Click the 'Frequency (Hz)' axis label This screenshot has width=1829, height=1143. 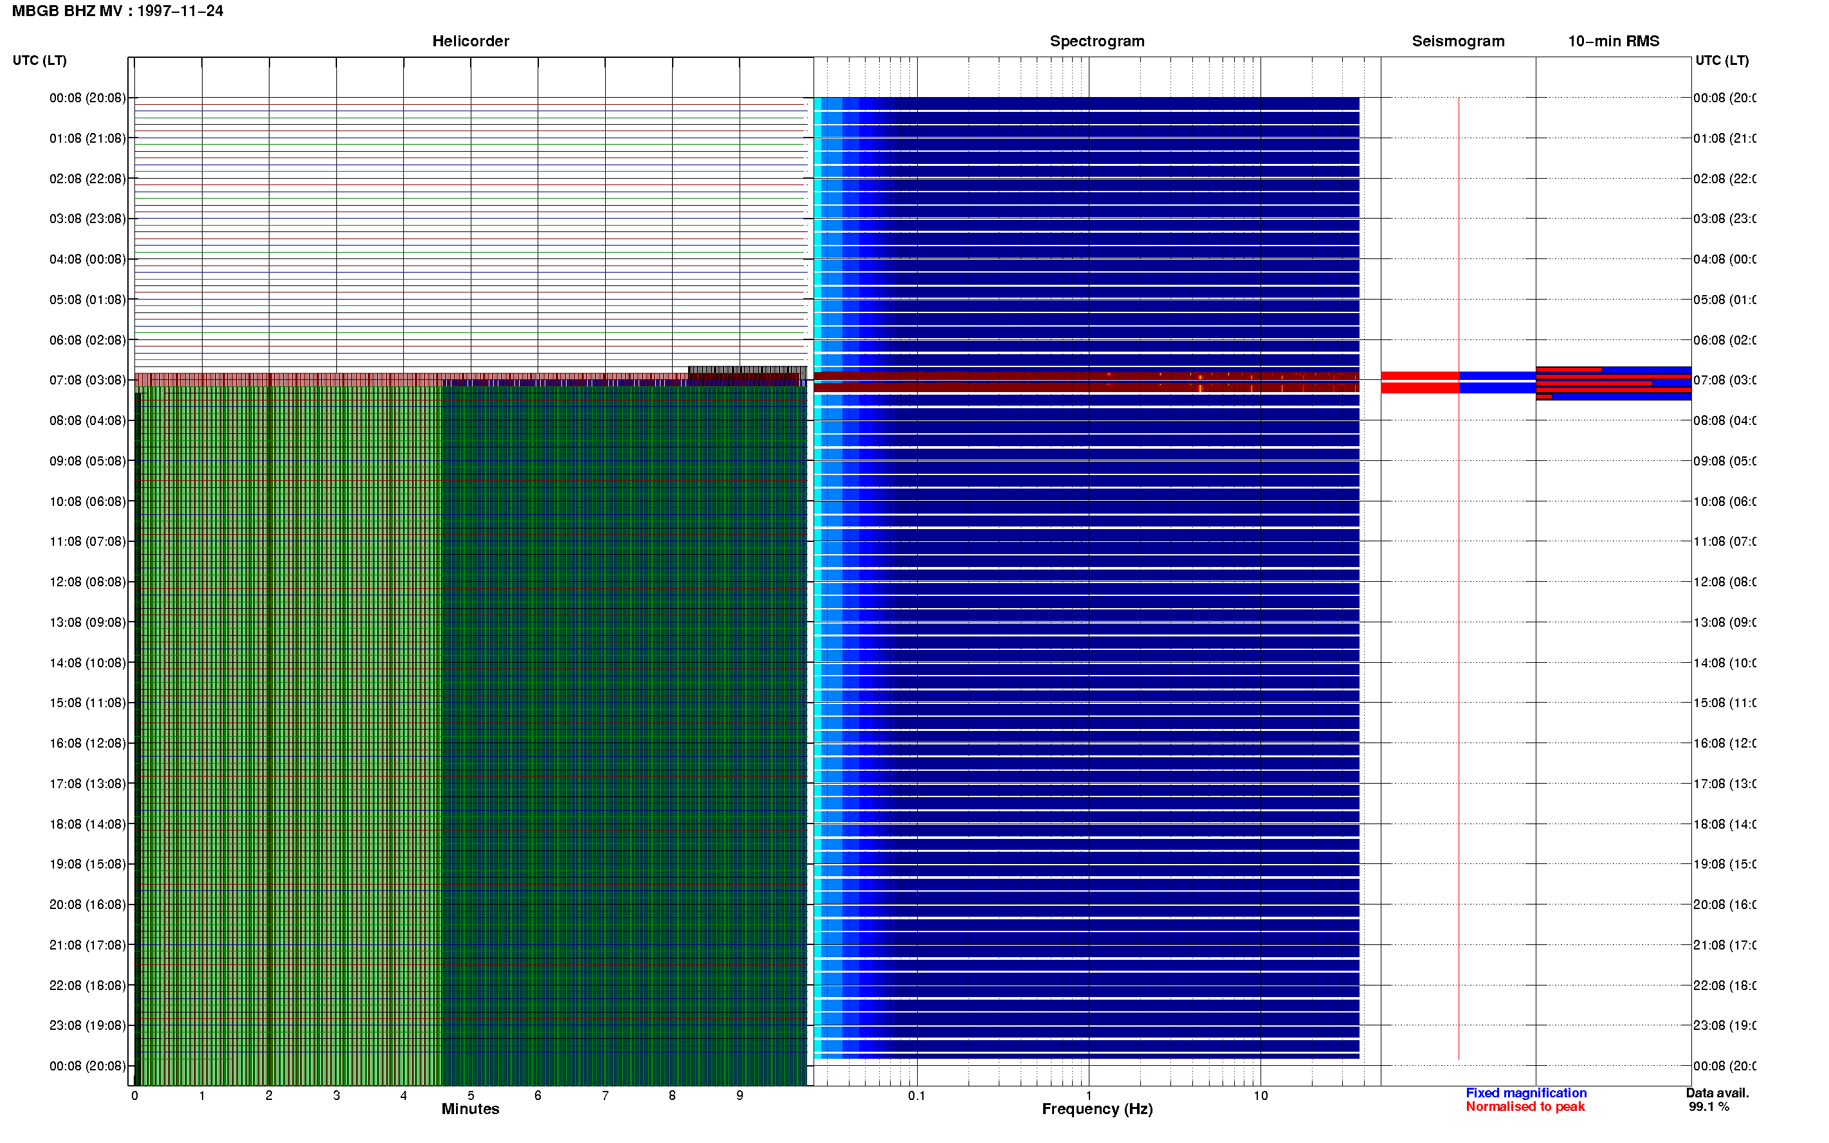[x=1097, y=1109]
